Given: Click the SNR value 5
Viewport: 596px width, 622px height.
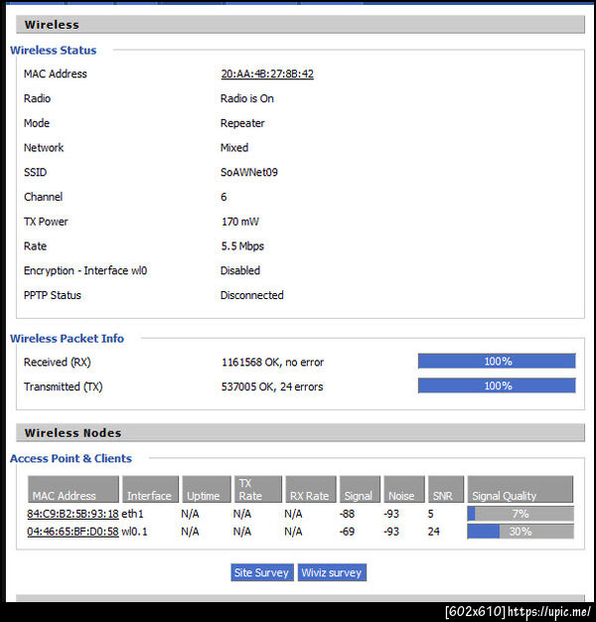Looking at the screenshot, I should click(431, 514).
